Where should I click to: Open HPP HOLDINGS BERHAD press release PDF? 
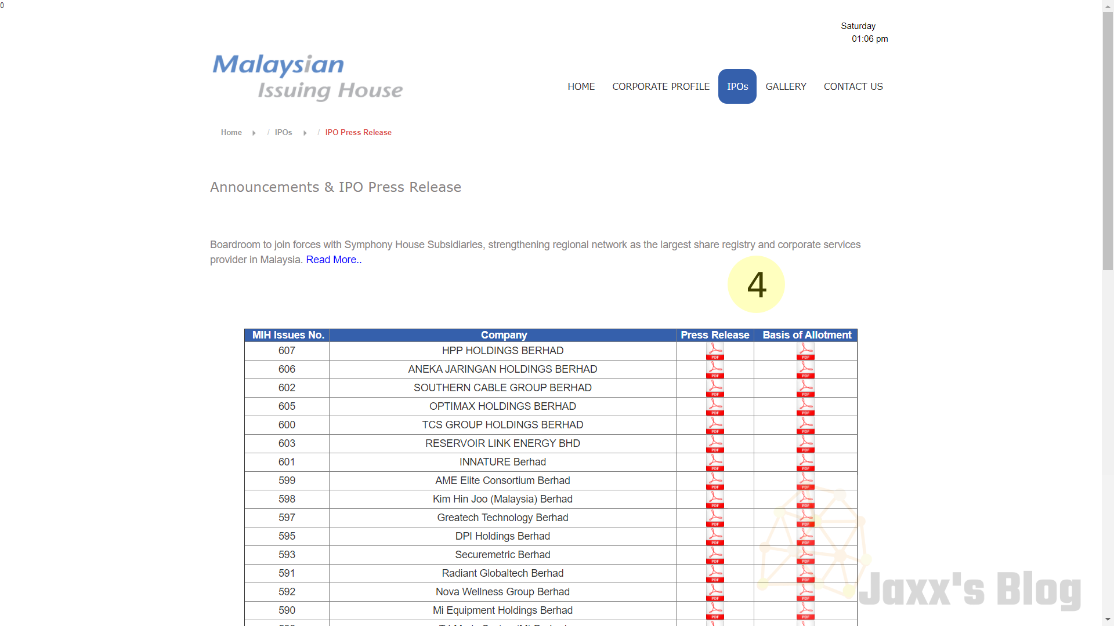pyautogui.click(x=715, y=351)
